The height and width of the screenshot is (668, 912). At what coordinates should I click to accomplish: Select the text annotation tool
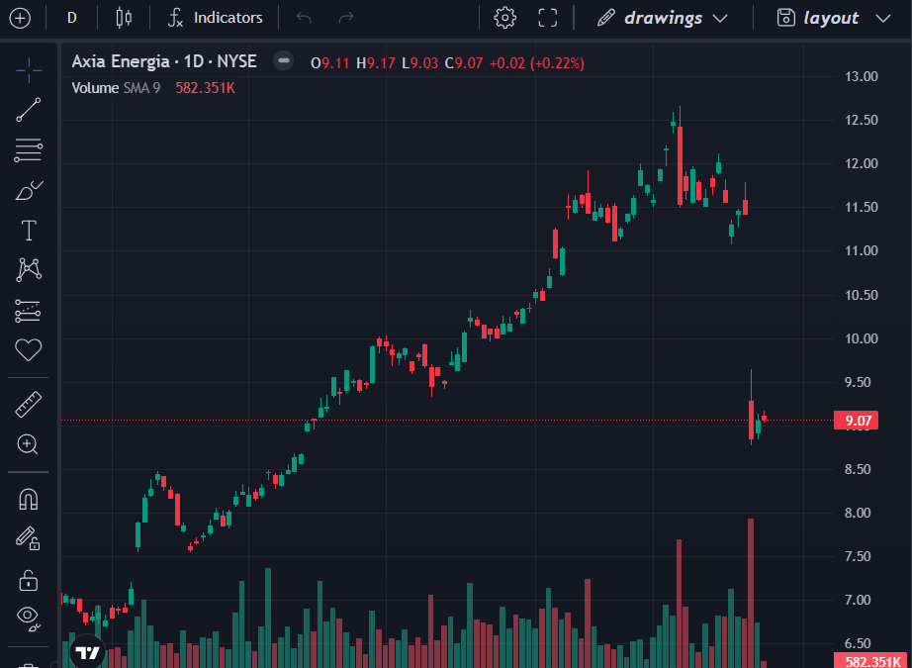pos(29,232)
